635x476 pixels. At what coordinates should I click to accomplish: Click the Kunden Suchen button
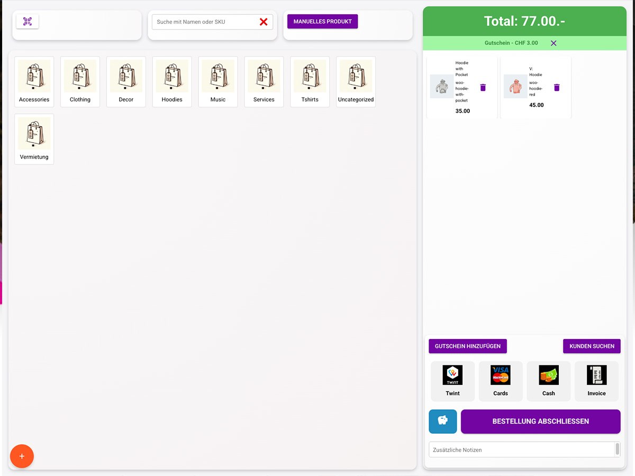pos(592,346)
